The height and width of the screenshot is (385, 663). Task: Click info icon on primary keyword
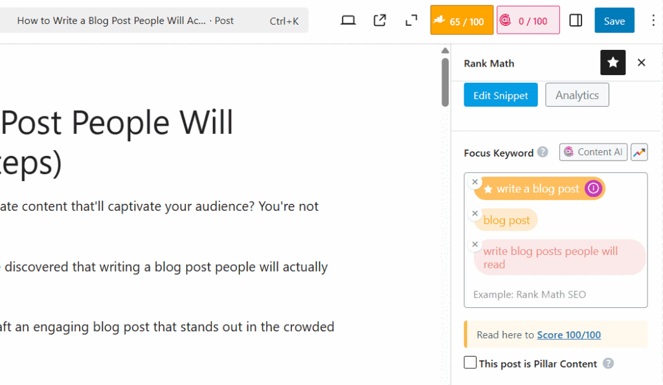pos(593,188)
